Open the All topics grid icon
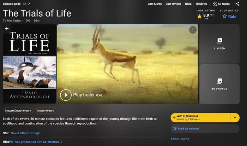This screenshot has height=146, width=247. coord(215,4)
